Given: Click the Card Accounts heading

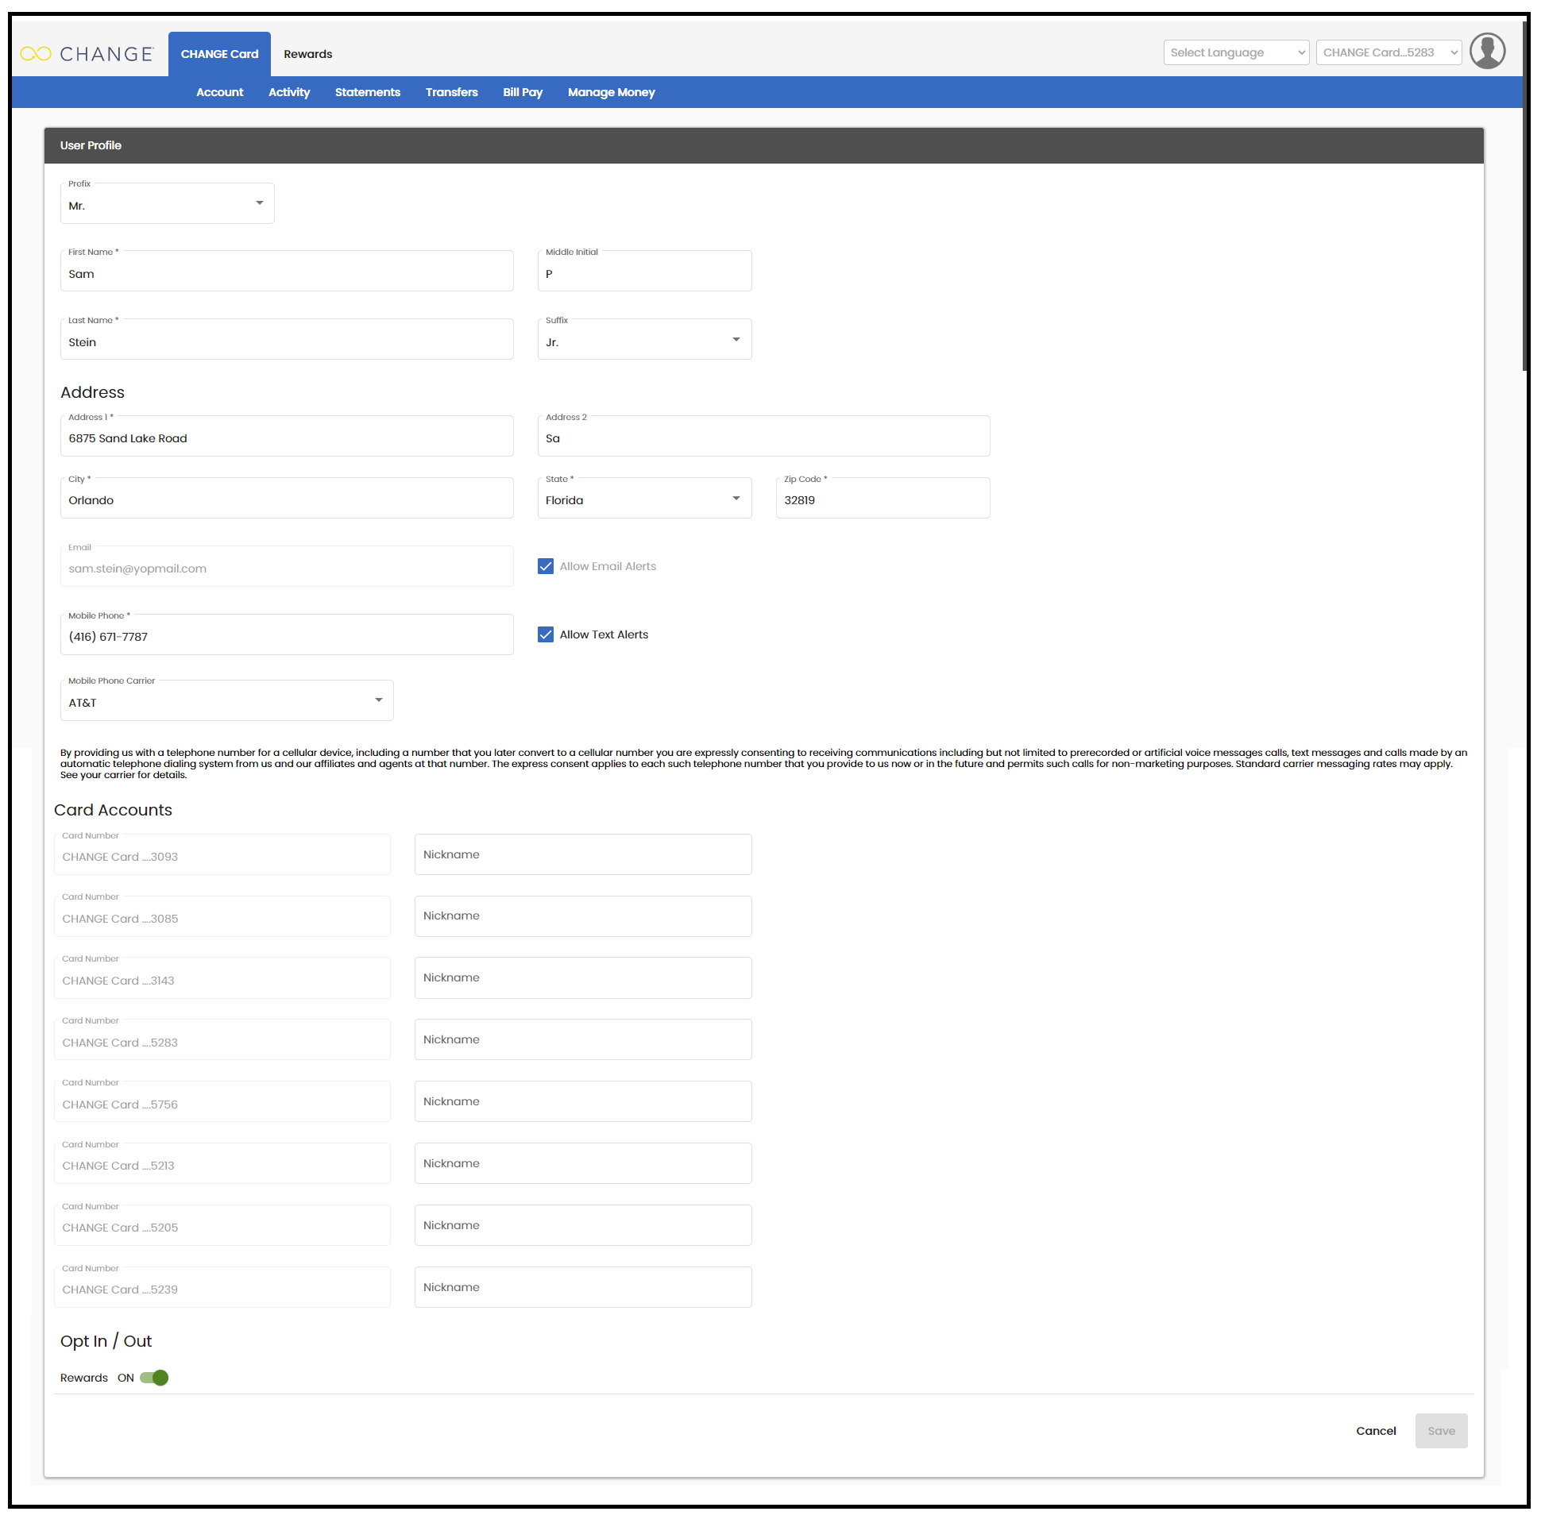Looking at the screenshot, I should coord(113,810).
